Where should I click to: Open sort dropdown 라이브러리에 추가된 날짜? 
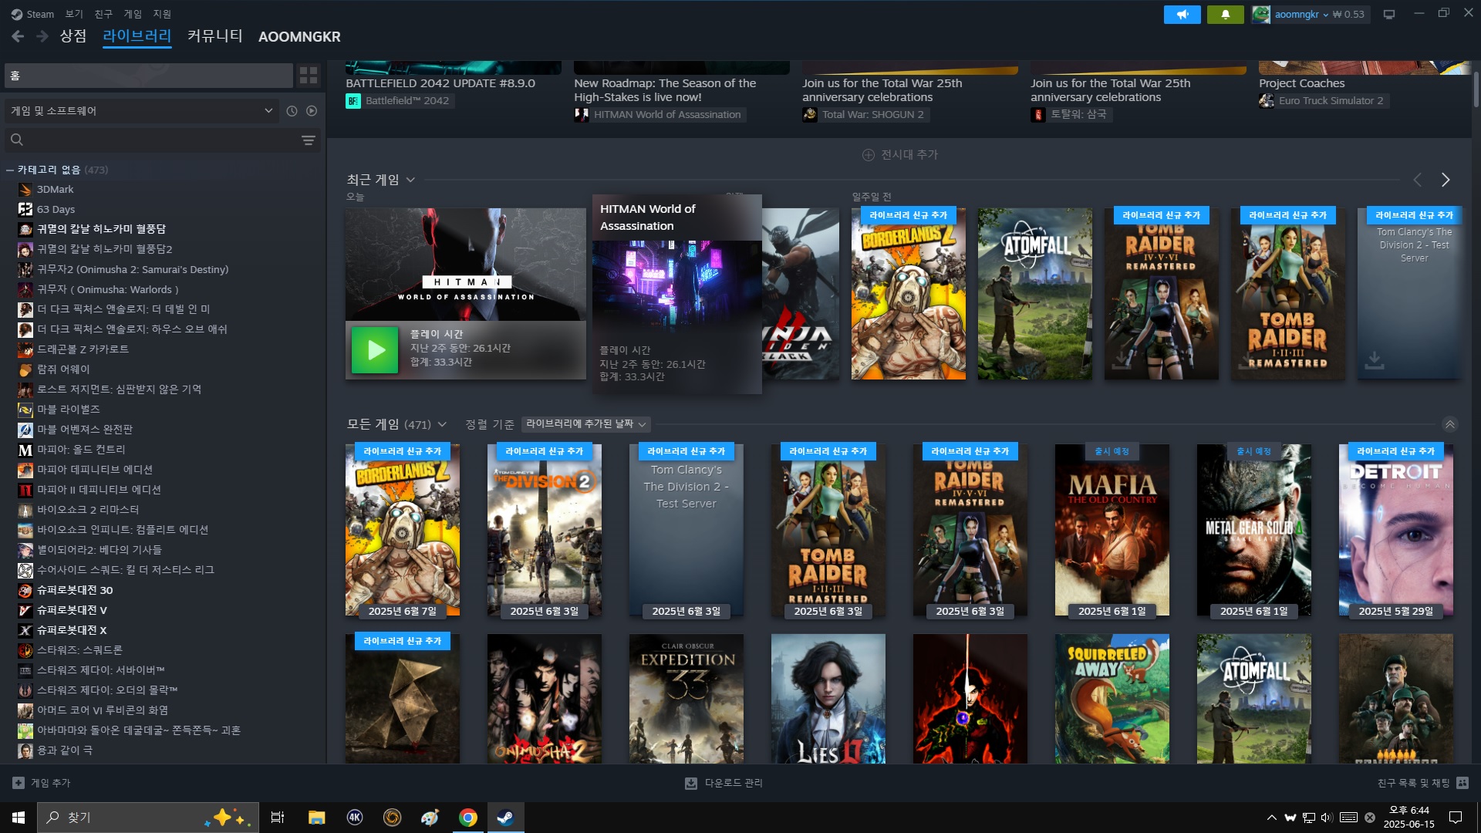[586, 424]
